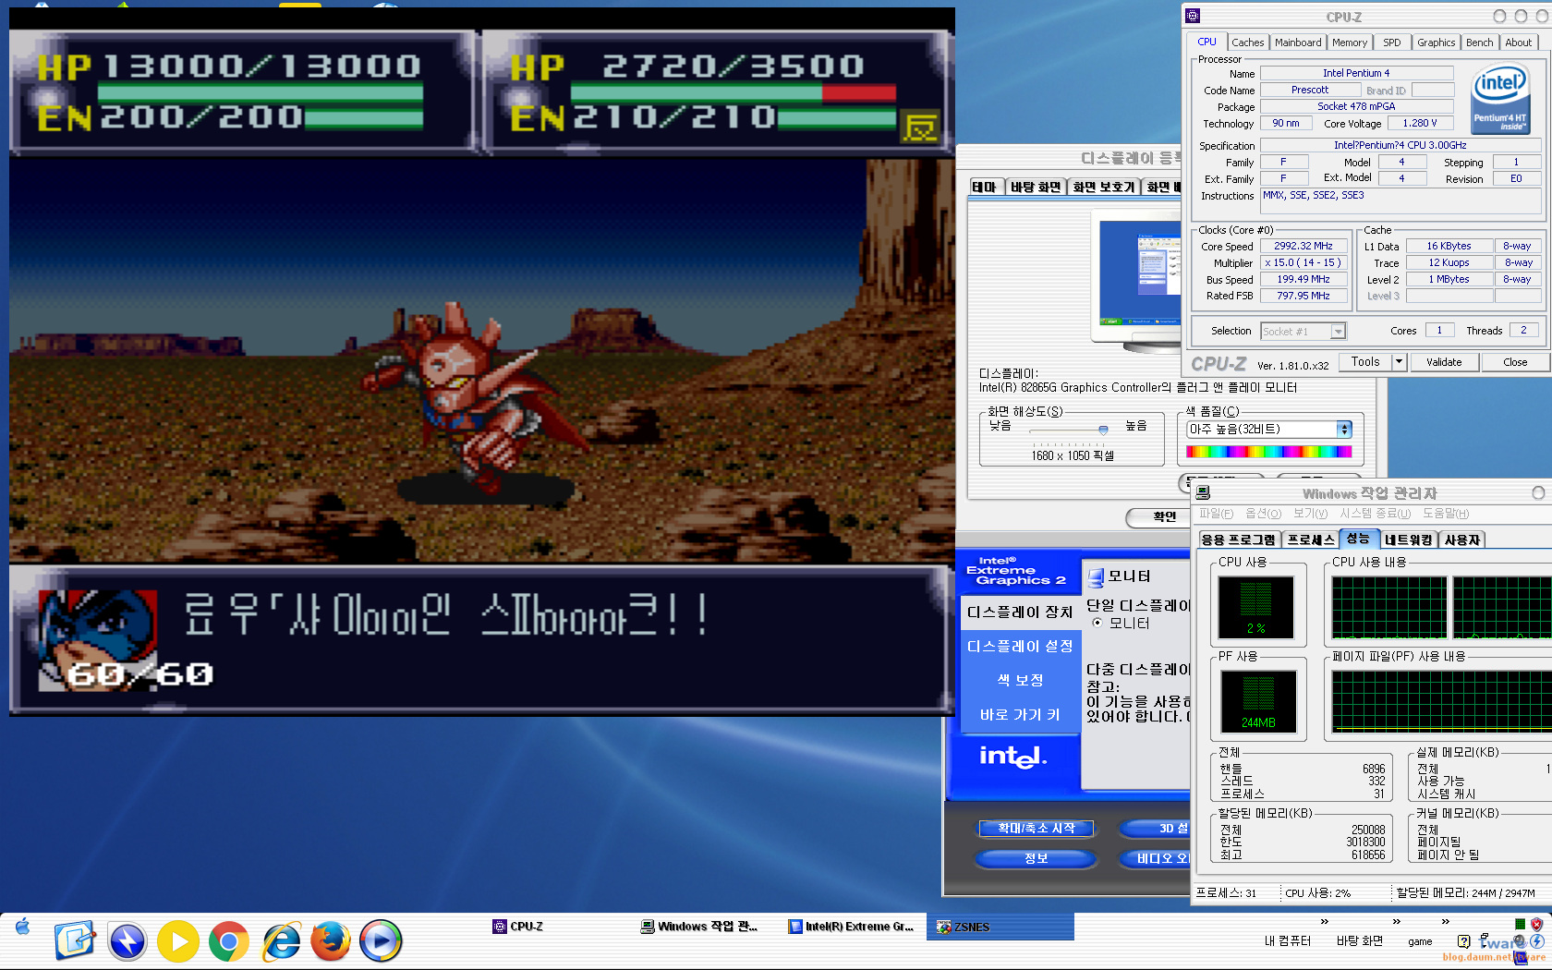Open the 사용자 tab in Task Manager
Image resolution: width=1552 pixels, height=970 pixels.
(1461, 540)
